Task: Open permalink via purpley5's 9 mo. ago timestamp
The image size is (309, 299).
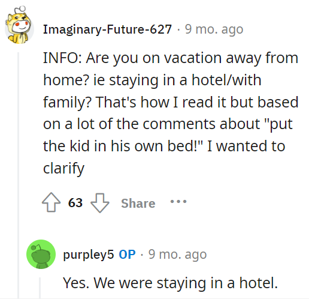Action: click(x=177, y=255)
